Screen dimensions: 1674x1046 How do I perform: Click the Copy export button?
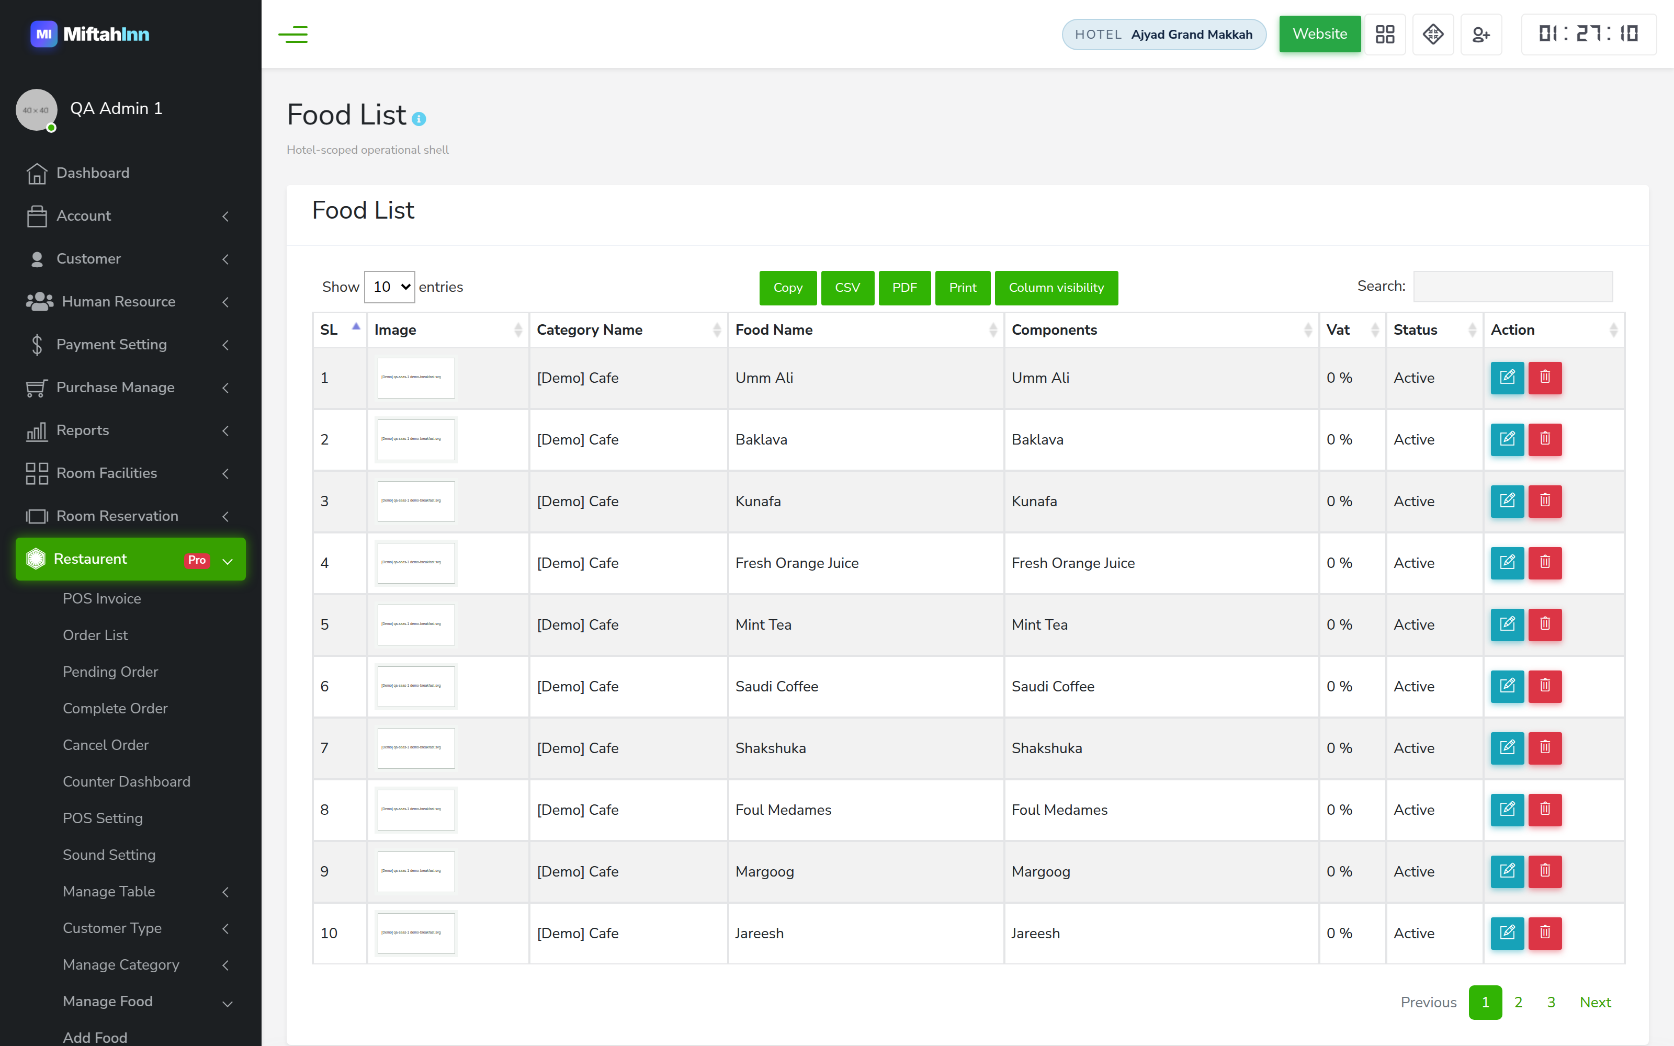pos(788,288)
